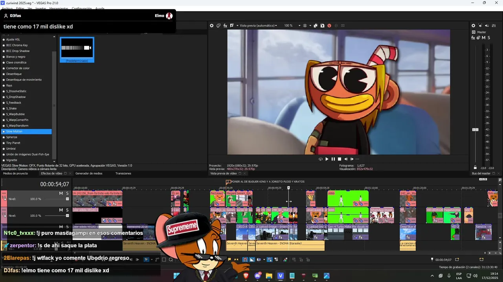This screenshot has height=282, width=503.
Task: Stop the preview playback
Action: [340, 159]
